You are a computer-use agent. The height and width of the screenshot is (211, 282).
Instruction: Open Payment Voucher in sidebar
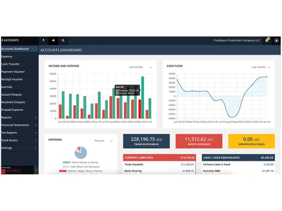(x=20, y=71)
